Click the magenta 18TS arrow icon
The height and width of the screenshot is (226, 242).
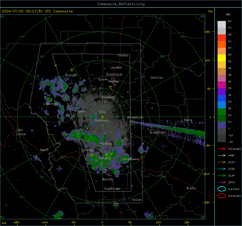pyautogui.click(x=222, y=182)
